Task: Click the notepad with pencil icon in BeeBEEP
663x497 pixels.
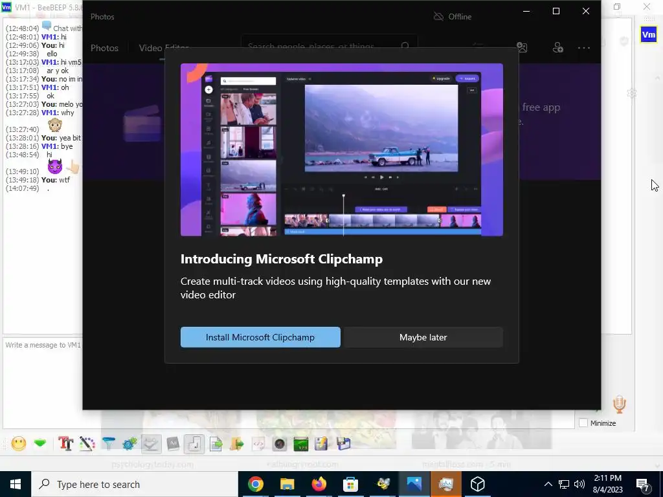Action: pos(321,444)
